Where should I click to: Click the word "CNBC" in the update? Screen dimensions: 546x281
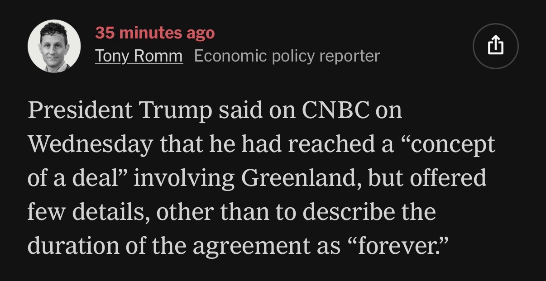[x=335, y=111]
